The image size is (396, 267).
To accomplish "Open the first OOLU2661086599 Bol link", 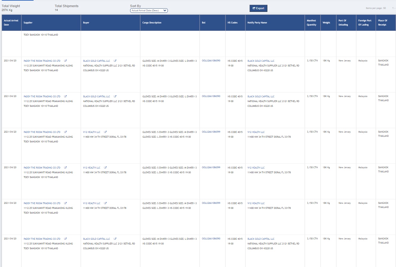I will click(x=211, y=132).
